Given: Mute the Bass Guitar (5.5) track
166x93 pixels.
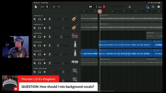Looking at the screenshot, I should [35, 63].
